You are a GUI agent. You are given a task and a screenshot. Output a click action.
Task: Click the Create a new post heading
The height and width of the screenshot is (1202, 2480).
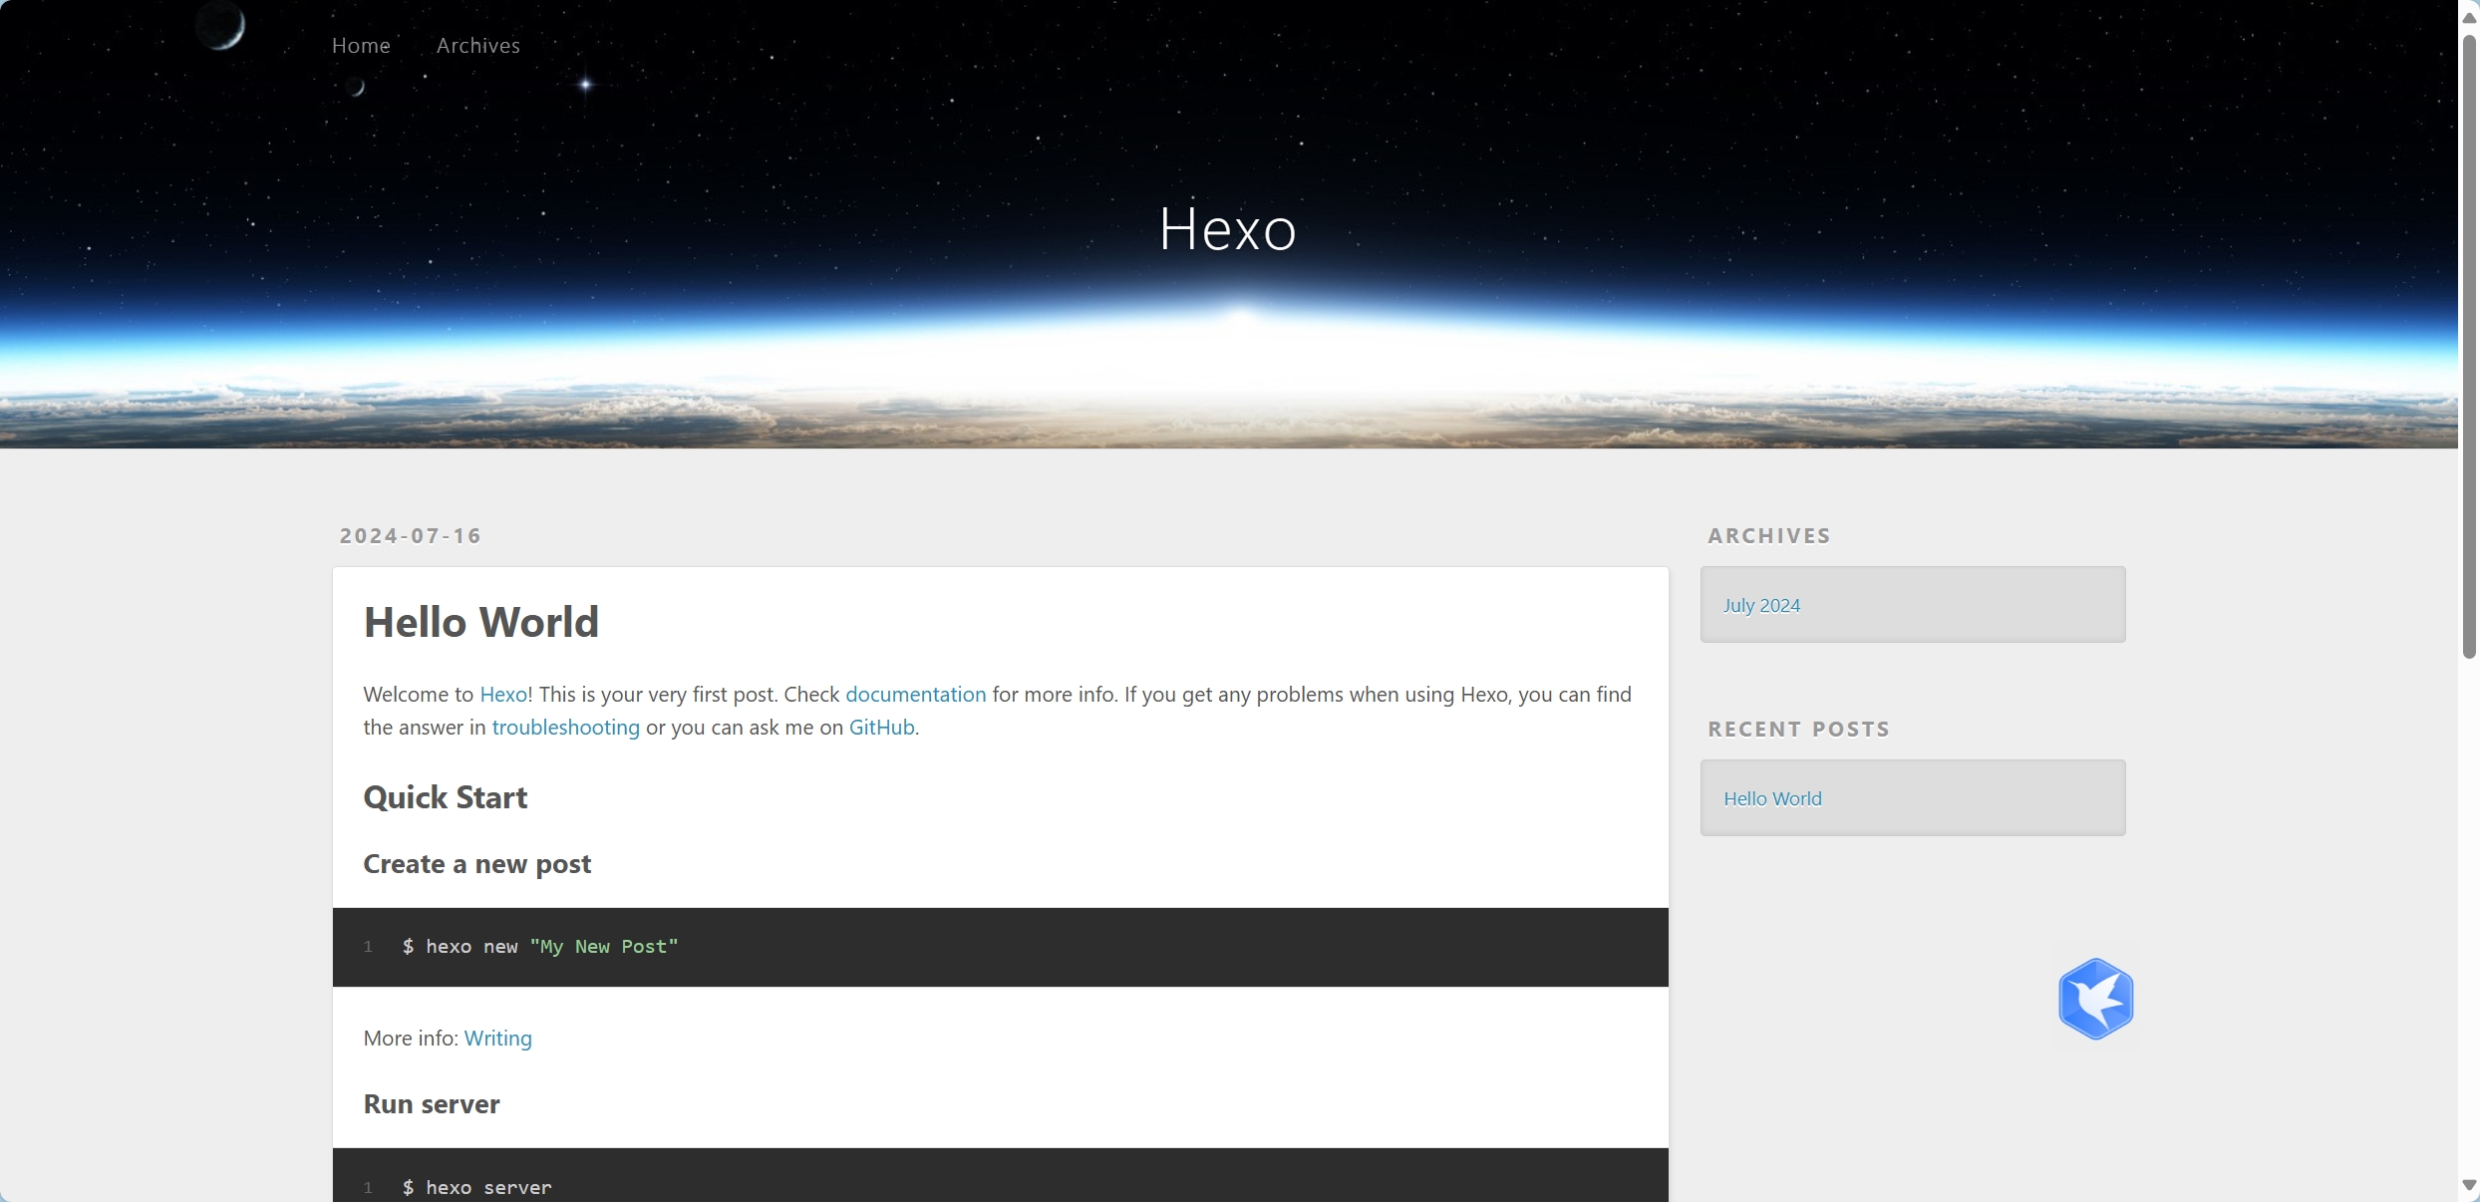tap(476, 864)
